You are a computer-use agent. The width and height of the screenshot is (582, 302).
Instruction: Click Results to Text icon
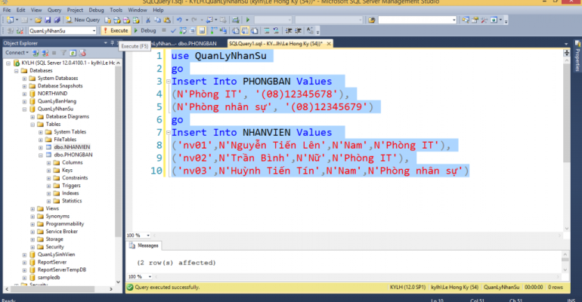click(235, 31)
